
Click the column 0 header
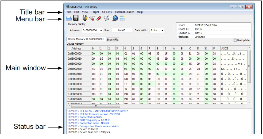(x=95, y=48)
